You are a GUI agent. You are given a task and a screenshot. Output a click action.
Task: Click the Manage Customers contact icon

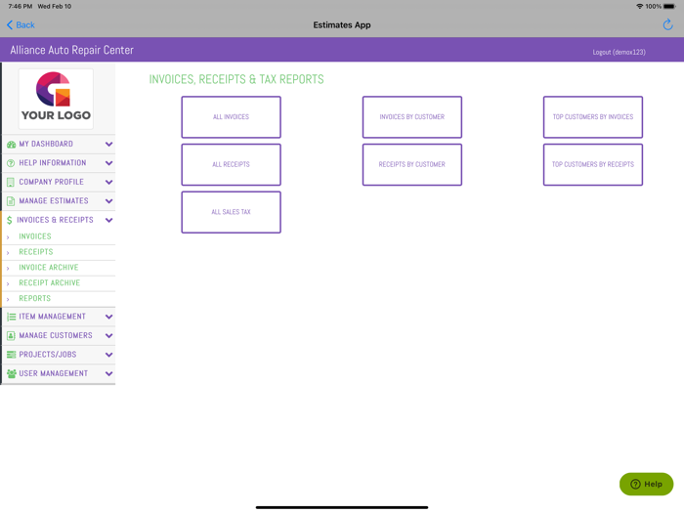click(x=11, y=336)
